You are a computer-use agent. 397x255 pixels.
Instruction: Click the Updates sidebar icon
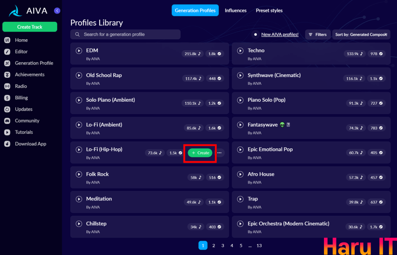point(7,109)
